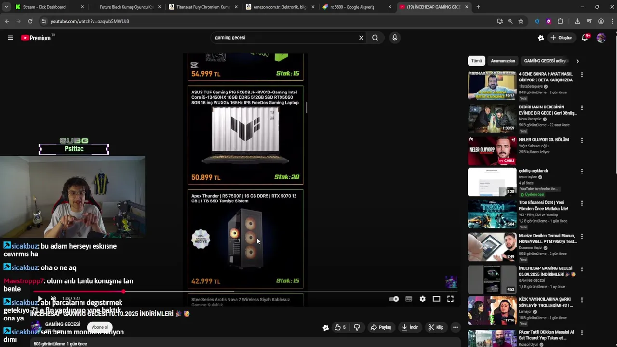Reload the page
The height and width of the screenshot is (347, 617).
30,21
